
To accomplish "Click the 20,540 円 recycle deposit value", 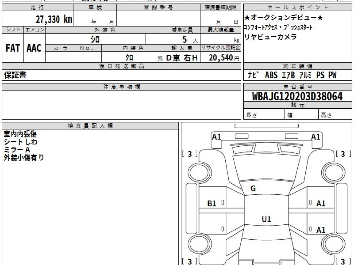I will pyautogui.click(x=224, y=58).
